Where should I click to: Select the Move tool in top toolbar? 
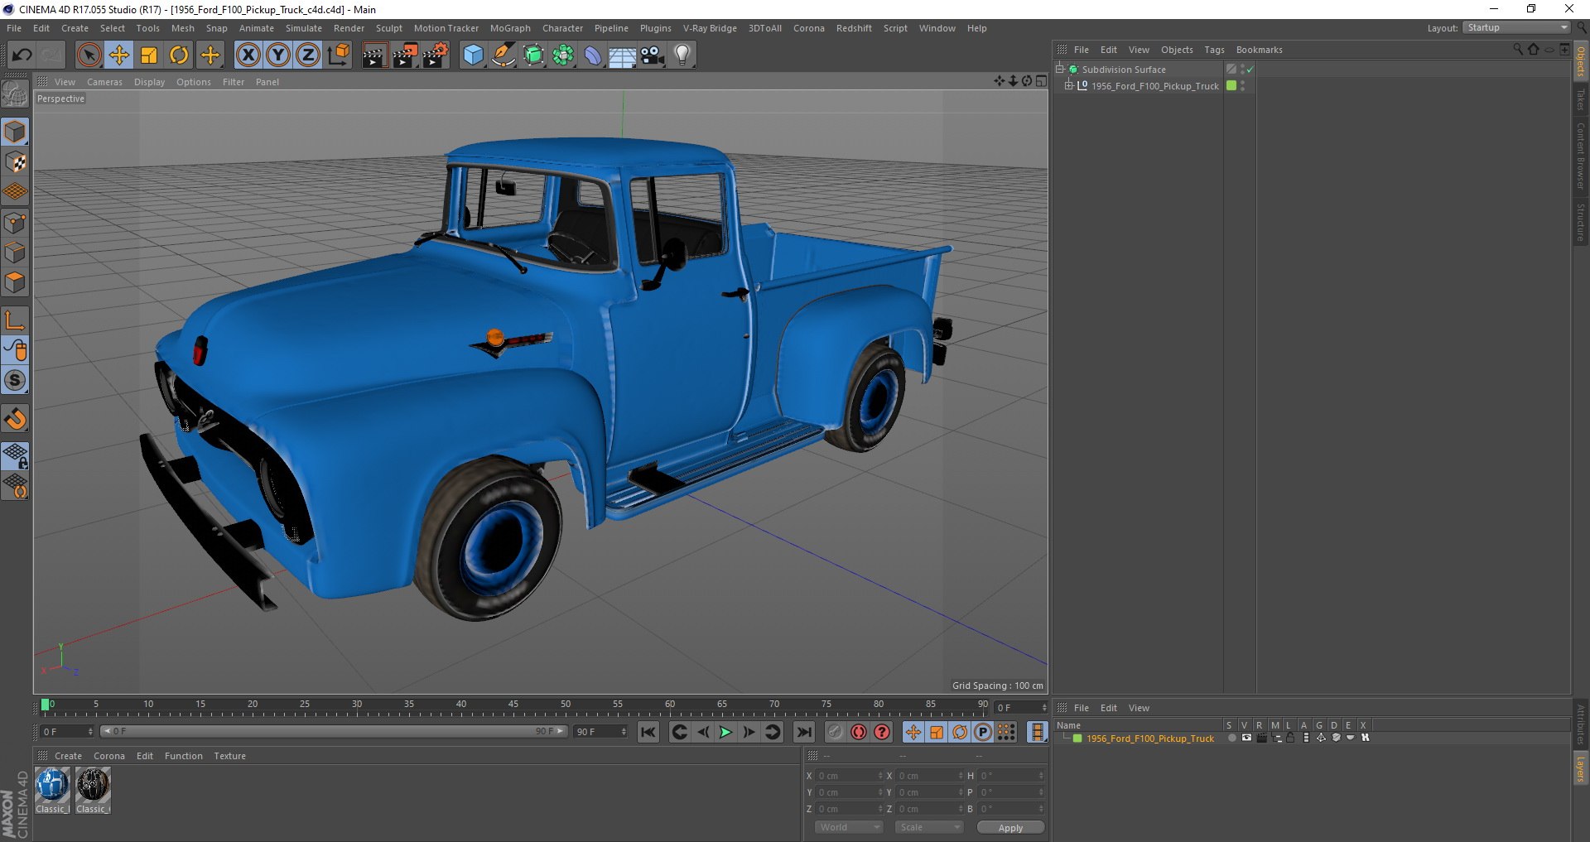point(119,55)
